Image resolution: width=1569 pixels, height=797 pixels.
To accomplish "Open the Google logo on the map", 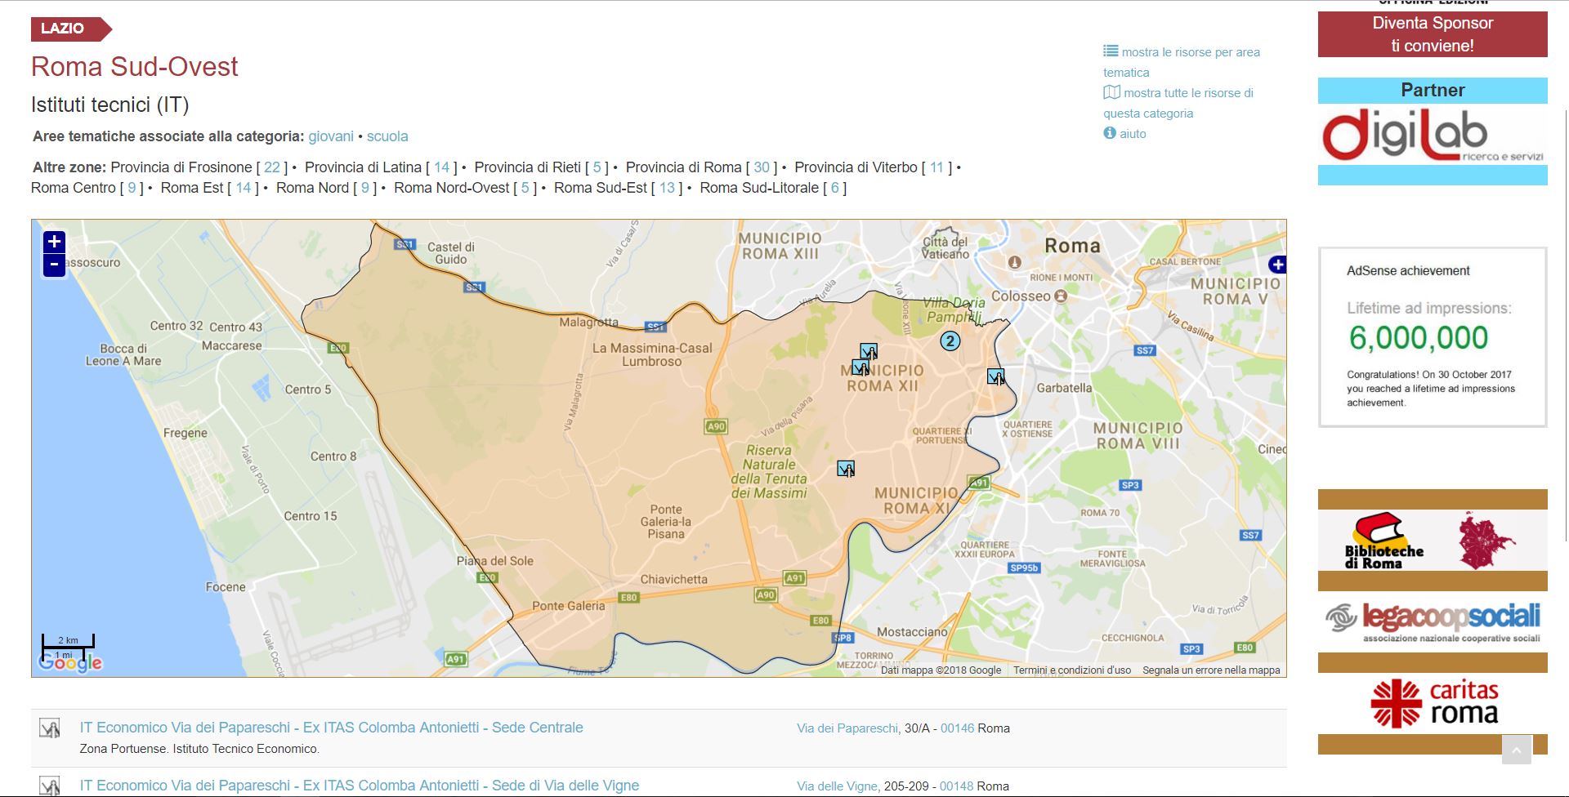I will click(70, 661).
